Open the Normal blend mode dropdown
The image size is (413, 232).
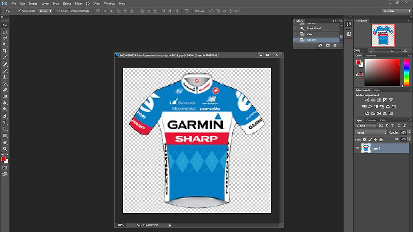pos(371,132)
